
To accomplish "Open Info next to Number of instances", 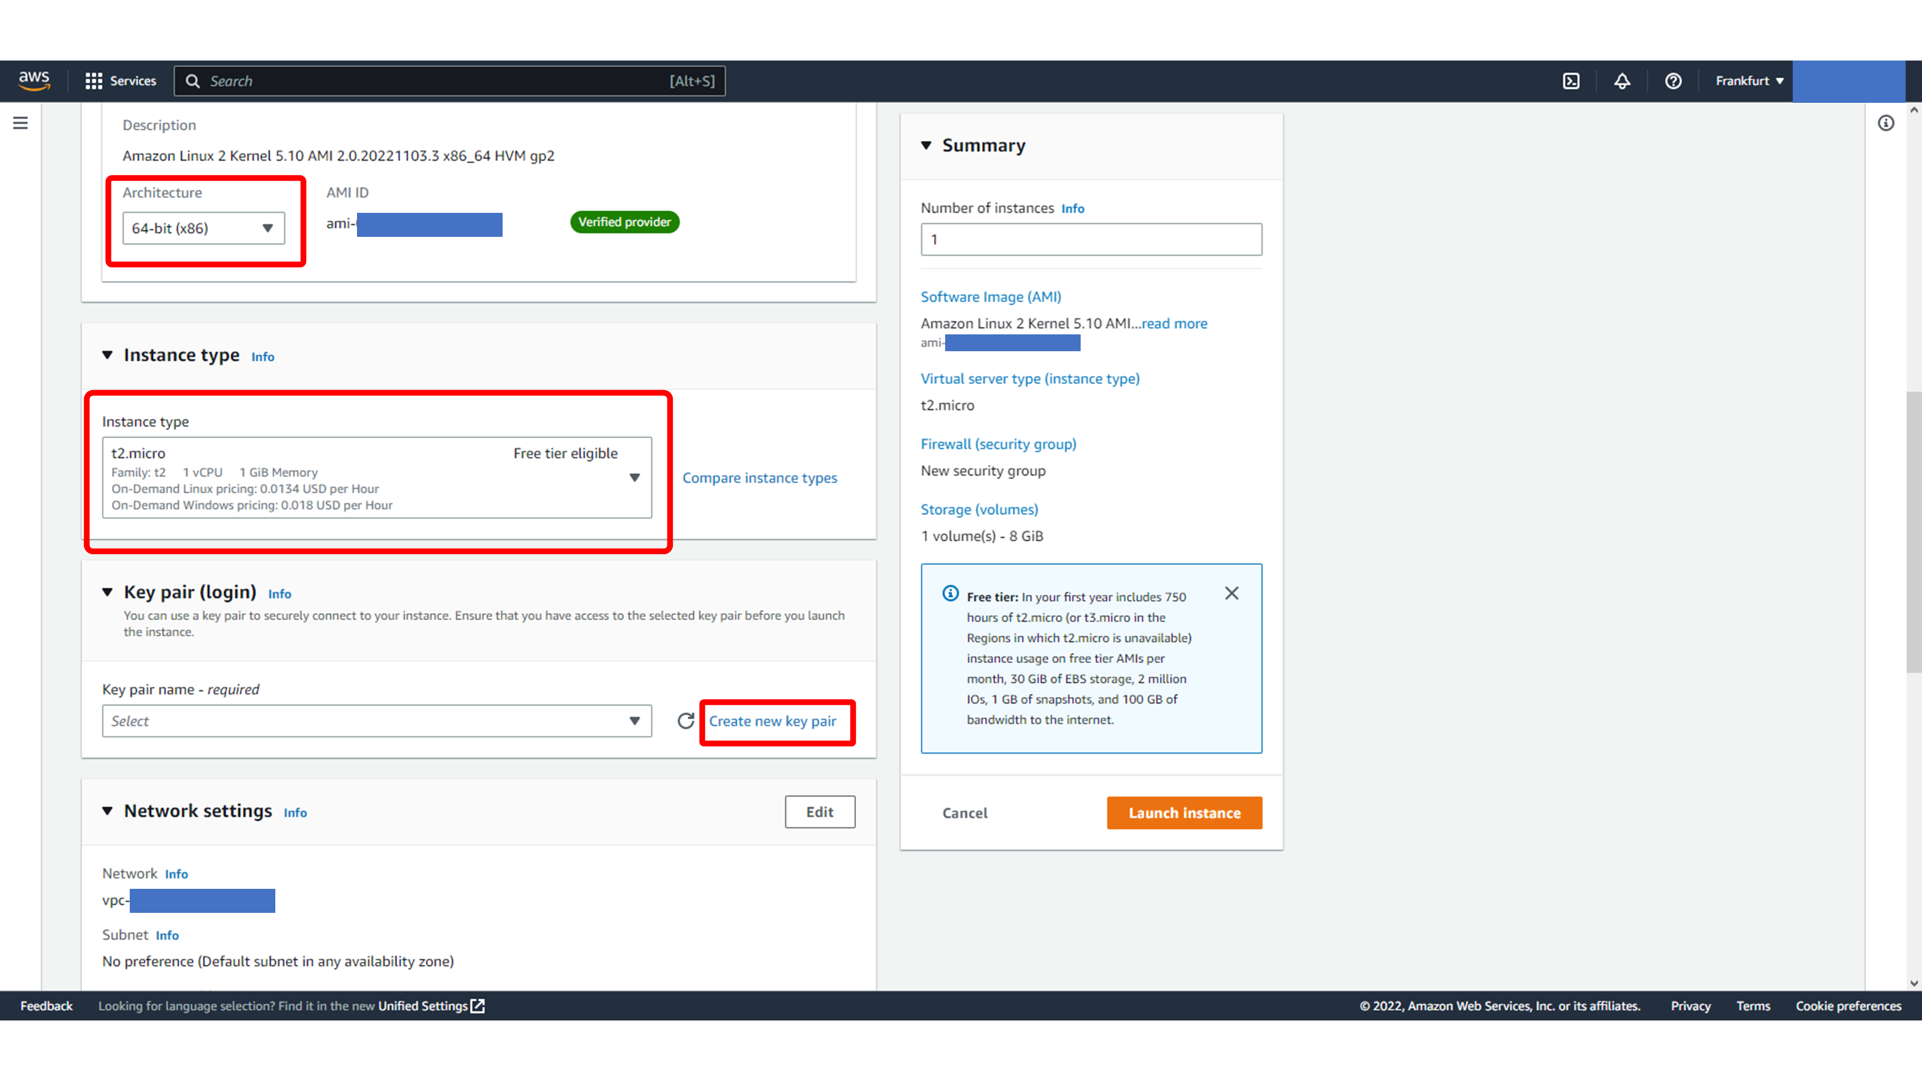I will tap(1072, 208).
